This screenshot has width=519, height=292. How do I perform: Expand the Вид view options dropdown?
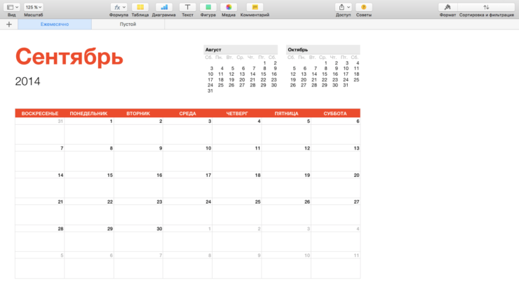[x=12, y=7]
